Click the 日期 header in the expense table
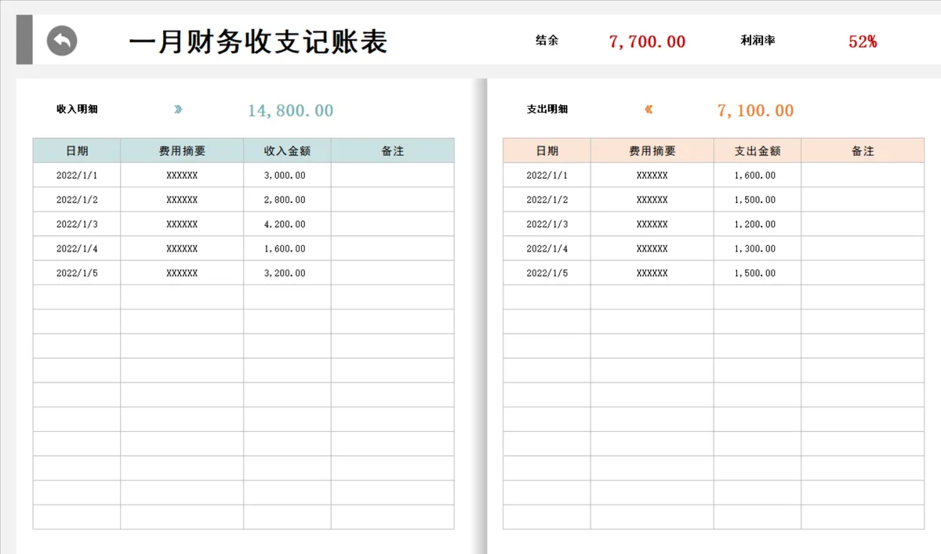941x554 pixels. tap(547, 150)
